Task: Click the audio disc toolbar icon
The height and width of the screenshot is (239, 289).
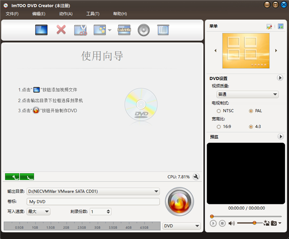Action: point(143,30)
